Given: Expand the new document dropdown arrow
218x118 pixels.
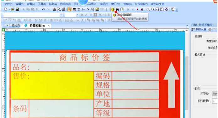Looking at the screenshot, I should (9, 9).
